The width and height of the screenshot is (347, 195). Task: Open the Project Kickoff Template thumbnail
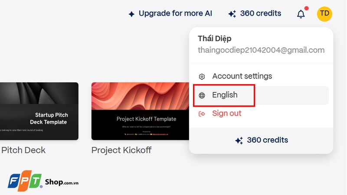point(141,111)
